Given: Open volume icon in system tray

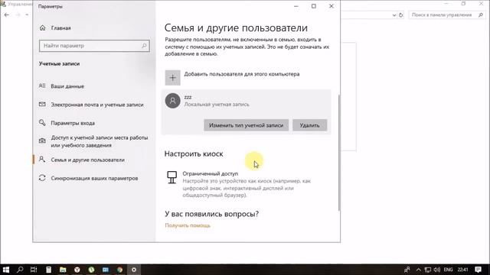Looking at the screenshot, I should click(437, 270).
